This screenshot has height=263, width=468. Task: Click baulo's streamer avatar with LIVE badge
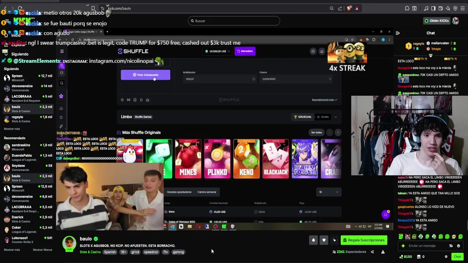[x=69, y=244]
